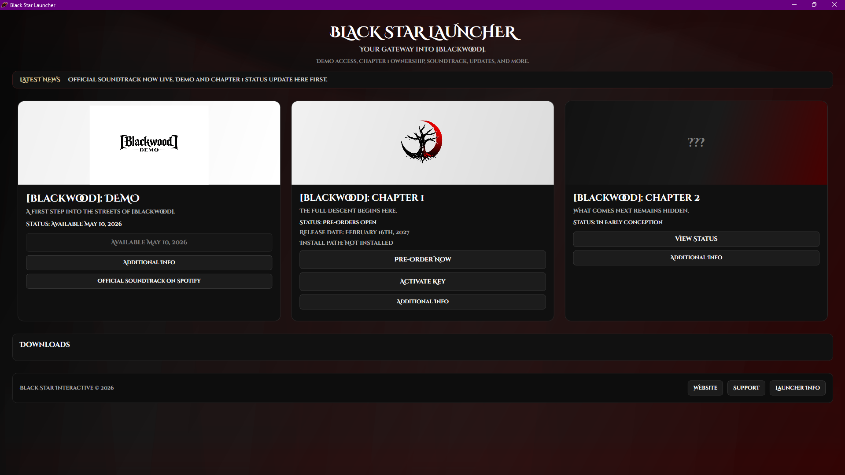845x475 pixels.
Task: Click the Black Star Launcher title bar icon
Action: (4, 5)
